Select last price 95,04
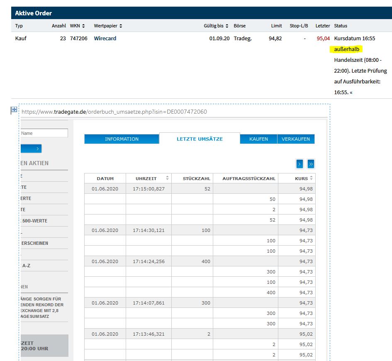Viewport: 392px width, 361px height. pos(323,38)
